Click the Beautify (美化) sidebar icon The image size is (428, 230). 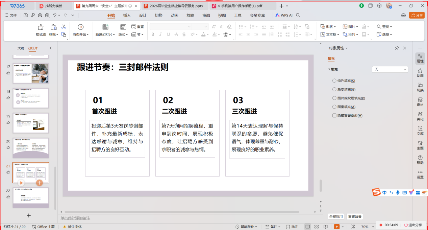(420, 116)
